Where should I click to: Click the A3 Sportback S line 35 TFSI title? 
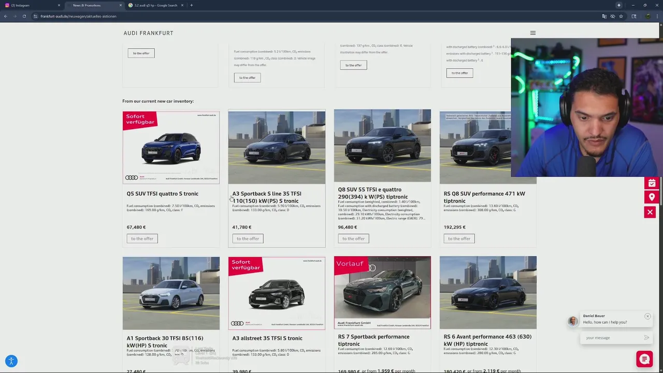pyautogui.click(x=267, y=197)
